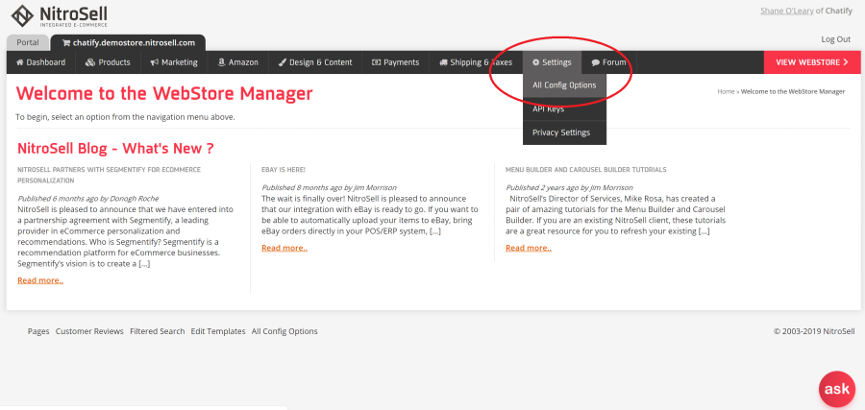Click the View Webstore chevron arrow
The height and width of the screenshot is (410, 865).
[846, 62]
